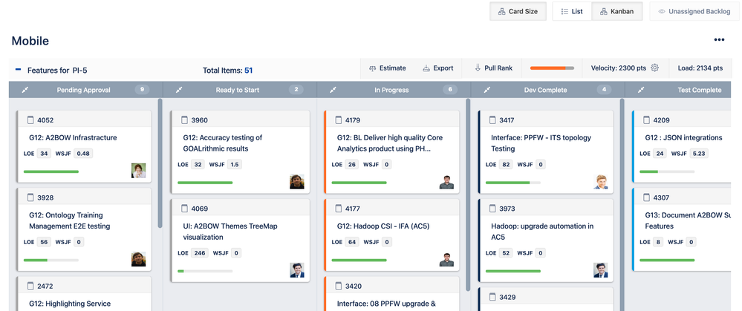Switch to Kanban view
Screen dimensions: 742x311
617,11
